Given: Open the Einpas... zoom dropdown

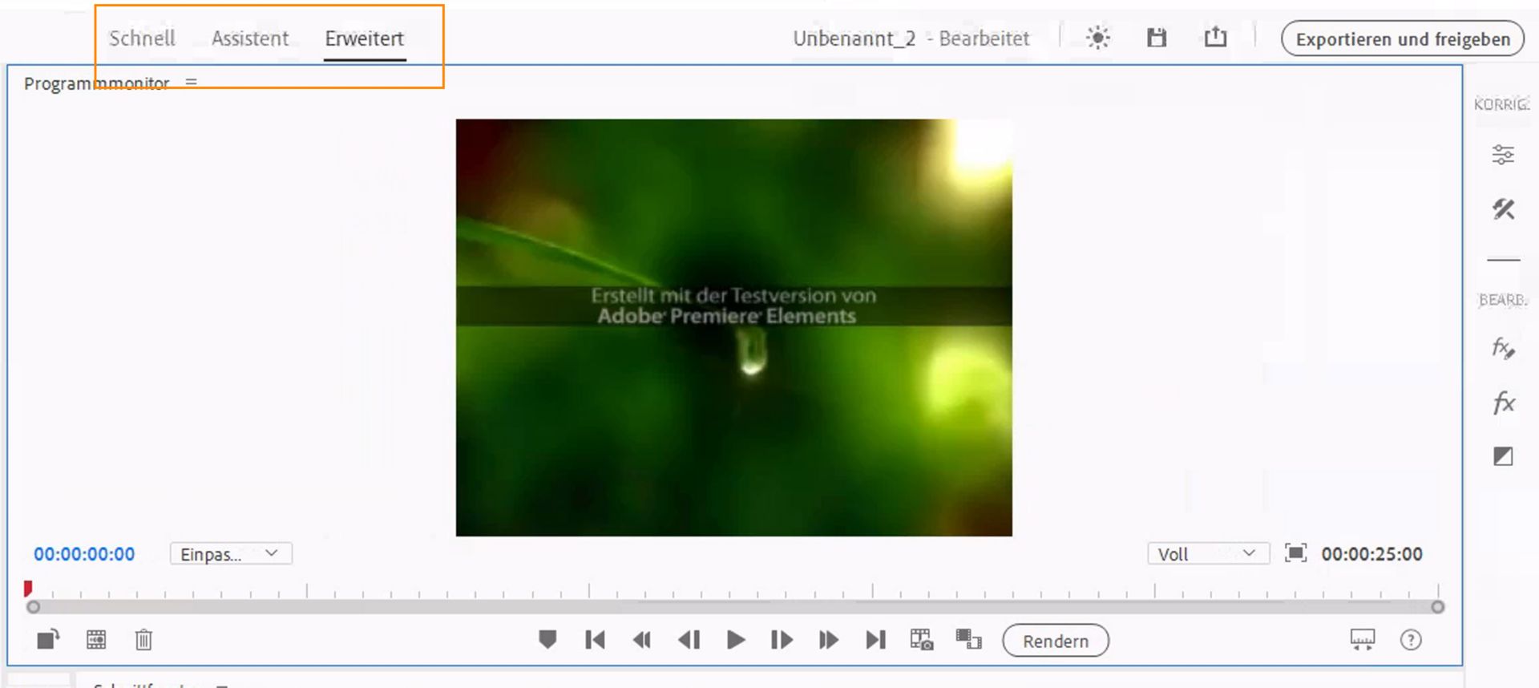Looking at the screenshot, I should [x=231, y=554].
